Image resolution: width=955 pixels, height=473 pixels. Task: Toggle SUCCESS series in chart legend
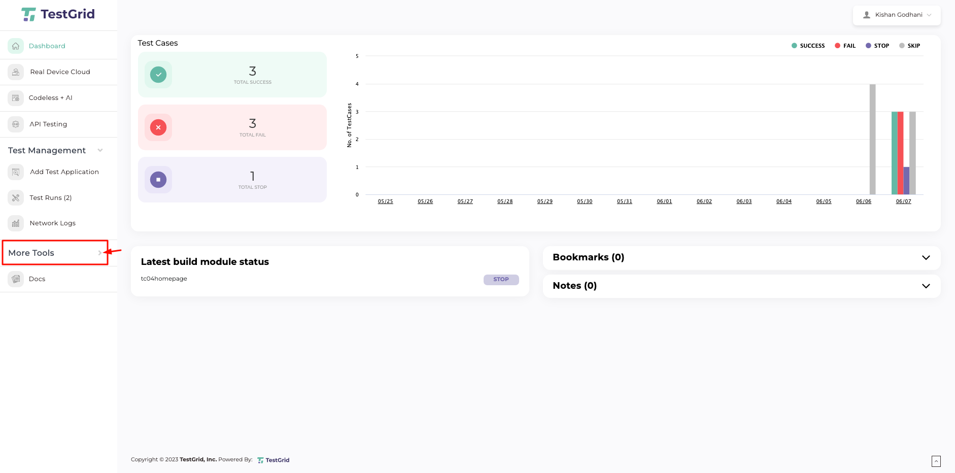coord(808,46)
